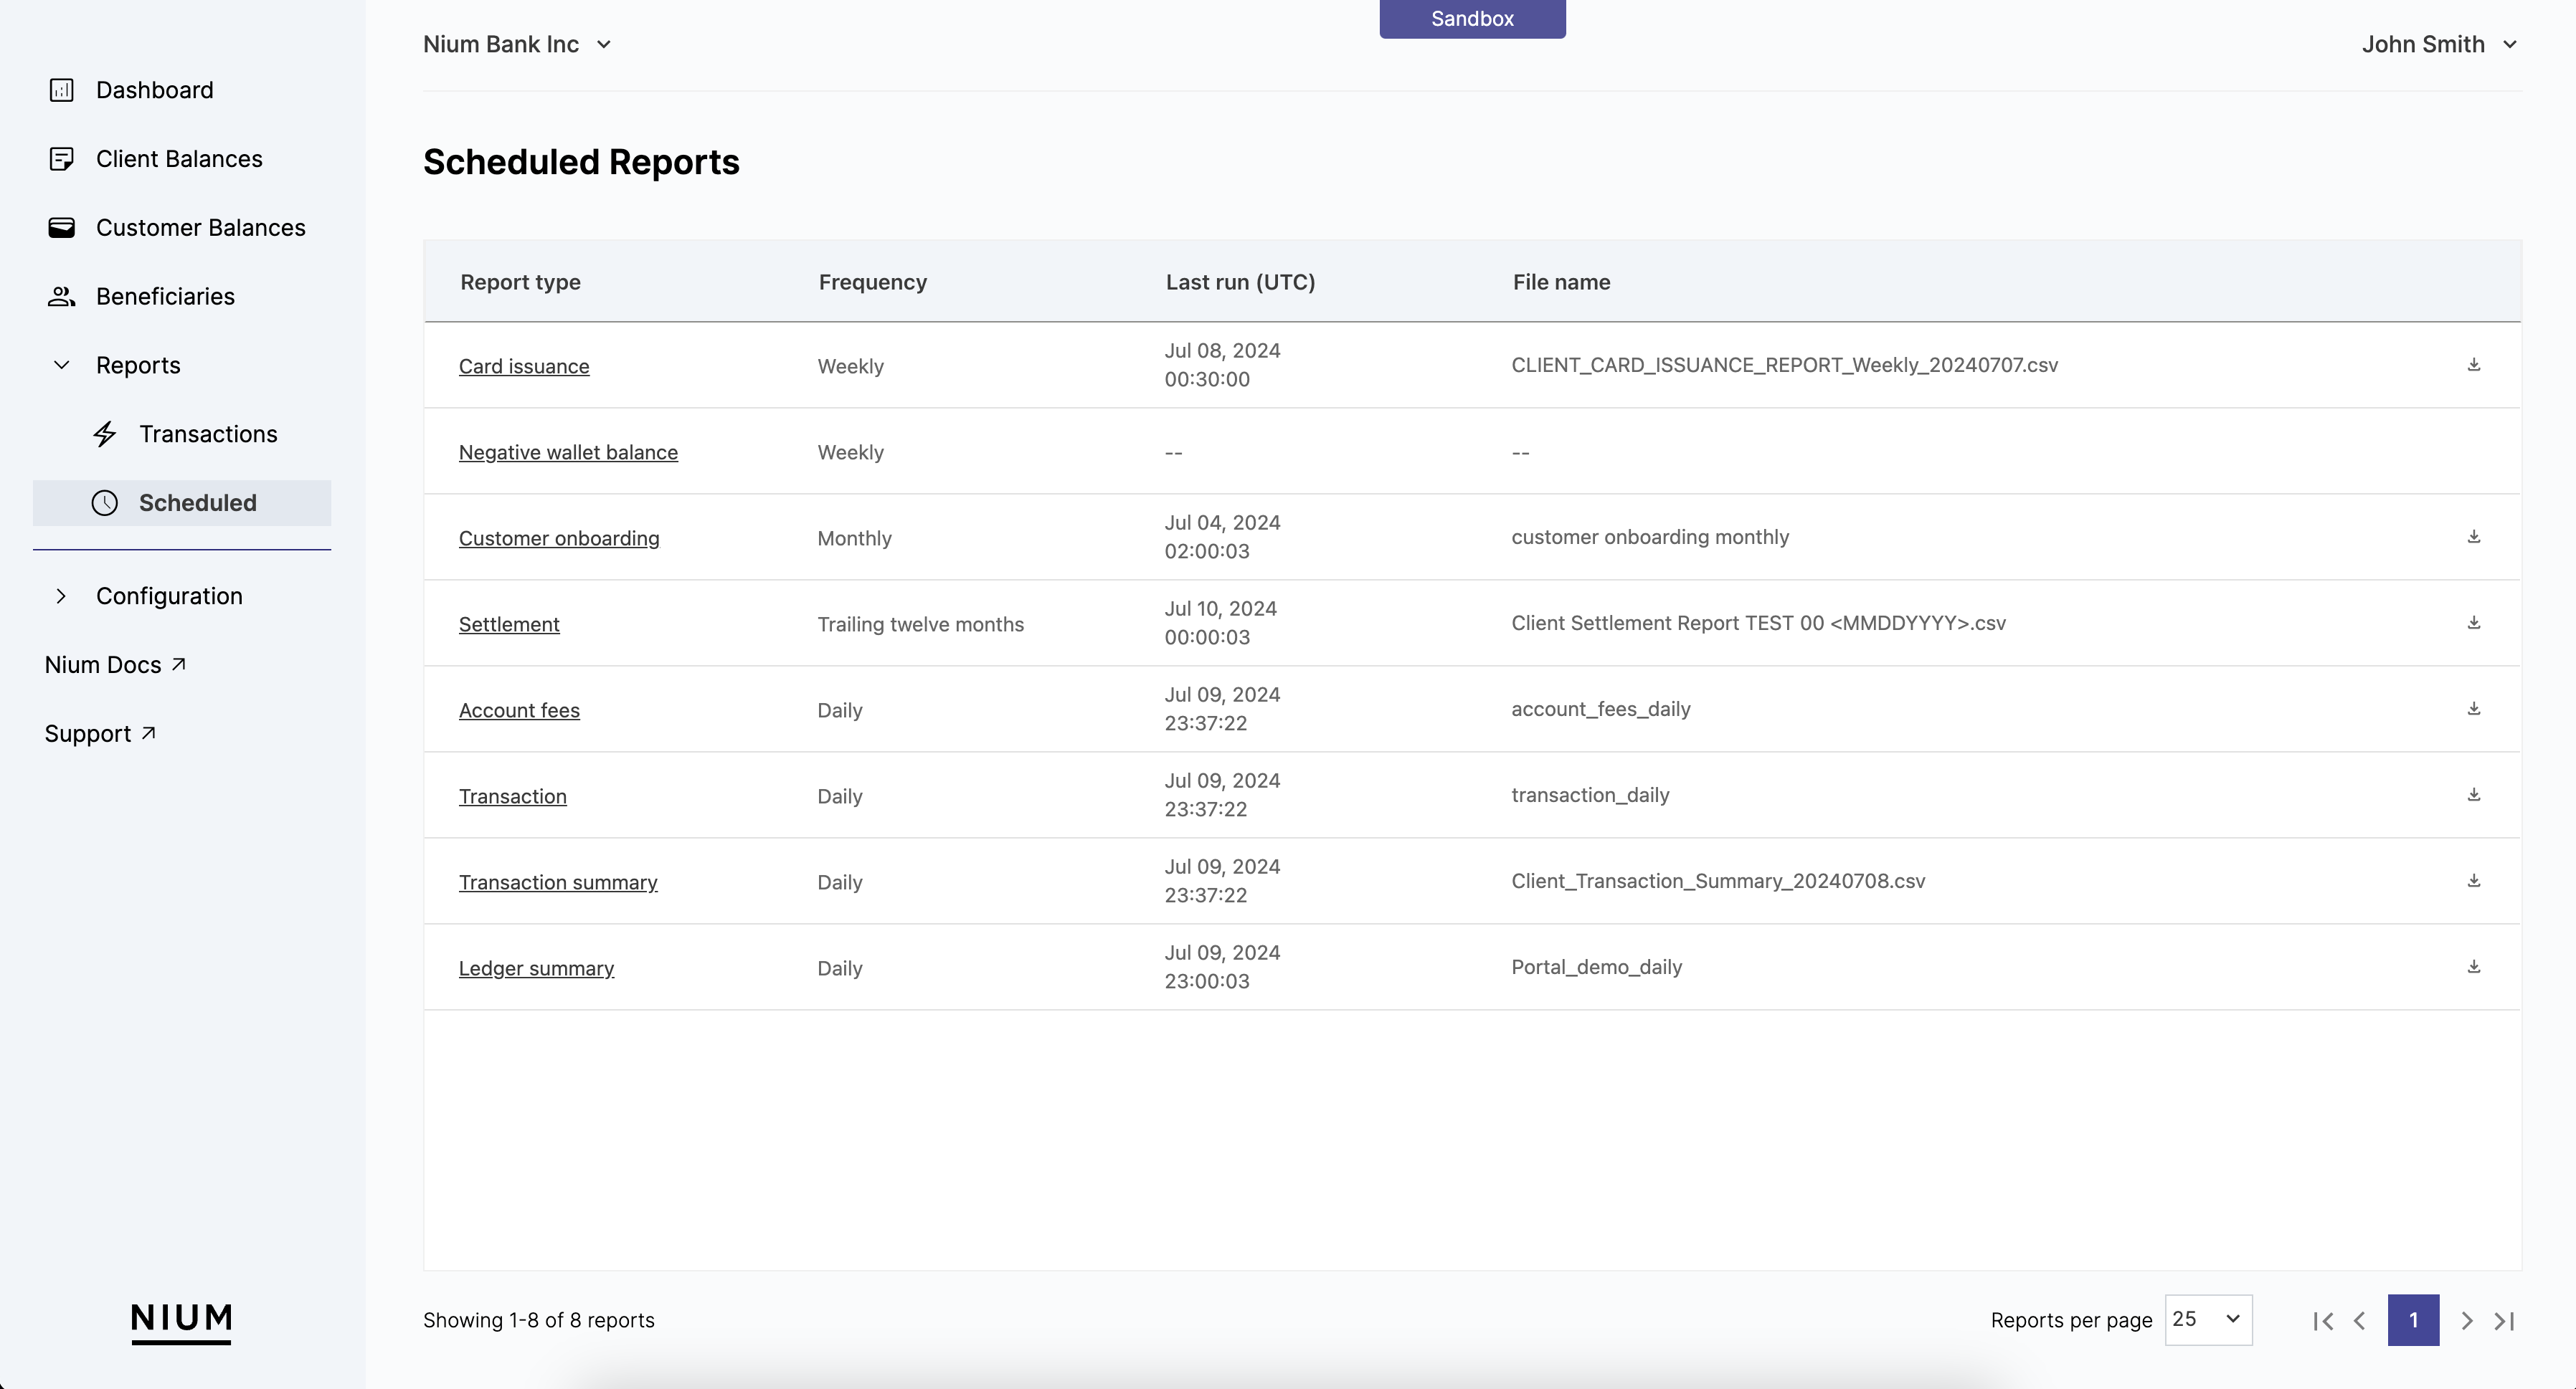Download the Transaction summary report file

point(2474,880)
